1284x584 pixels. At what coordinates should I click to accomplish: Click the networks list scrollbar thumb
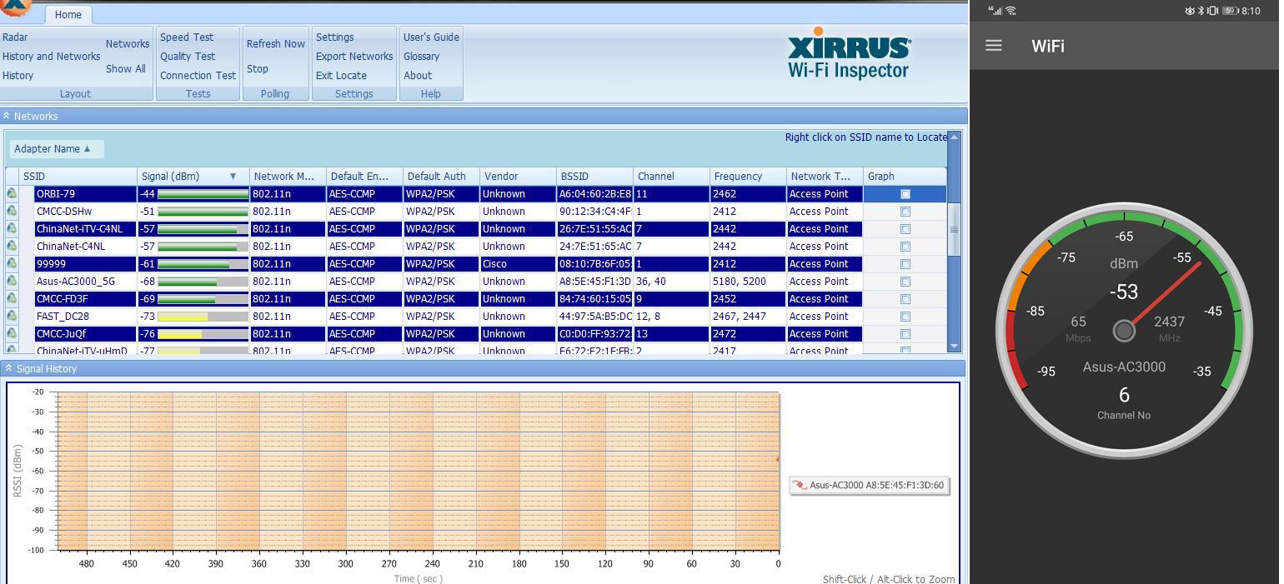955,229
